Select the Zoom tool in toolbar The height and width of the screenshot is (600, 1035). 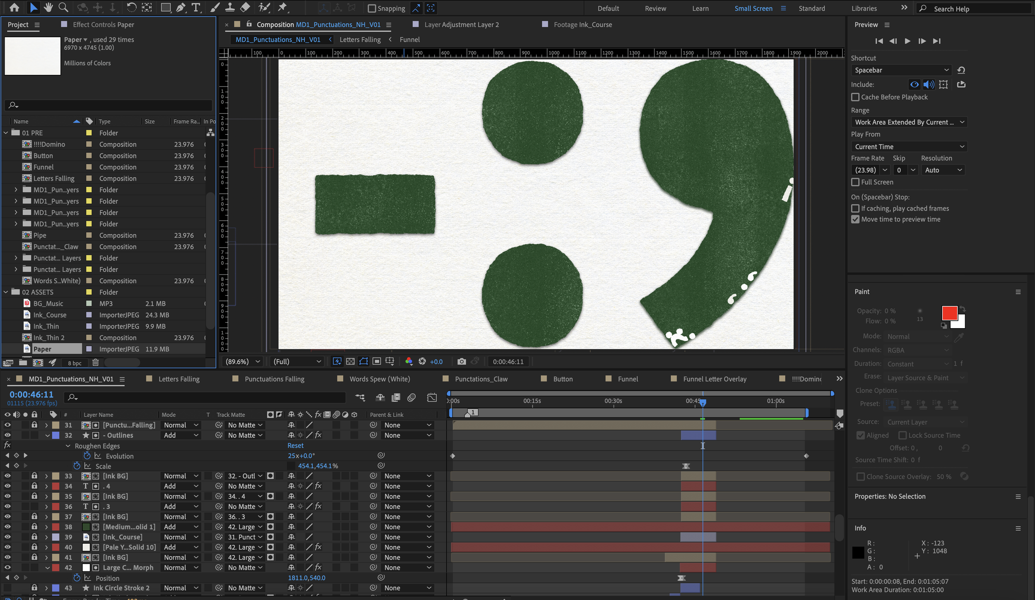tap(63, 7)
